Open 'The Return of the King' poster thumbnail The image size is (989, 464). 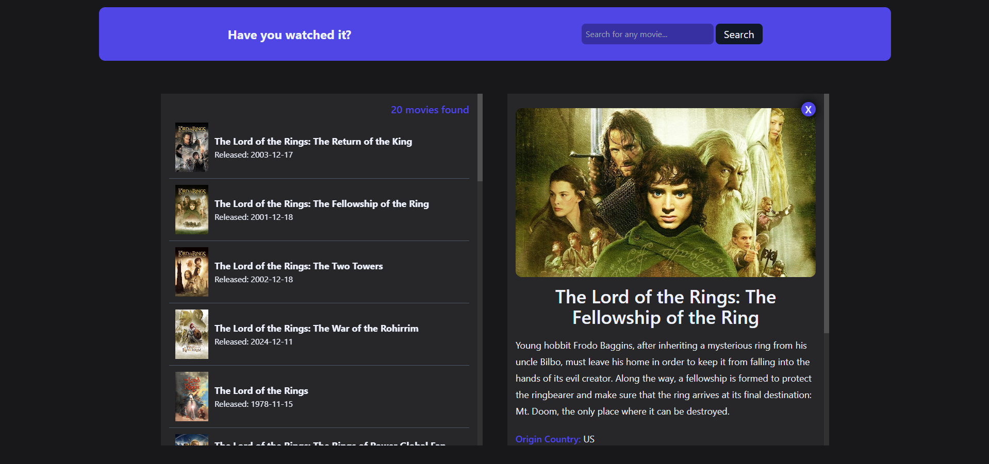pyautogui.click(x=192, y=147)
